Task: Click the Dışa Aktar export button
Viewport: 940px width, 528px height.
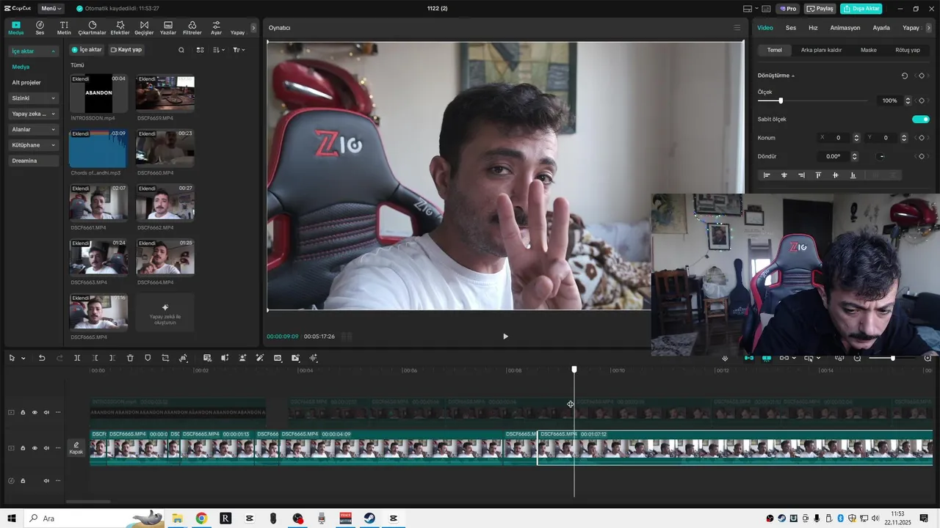Action: (x=861, y=9)
